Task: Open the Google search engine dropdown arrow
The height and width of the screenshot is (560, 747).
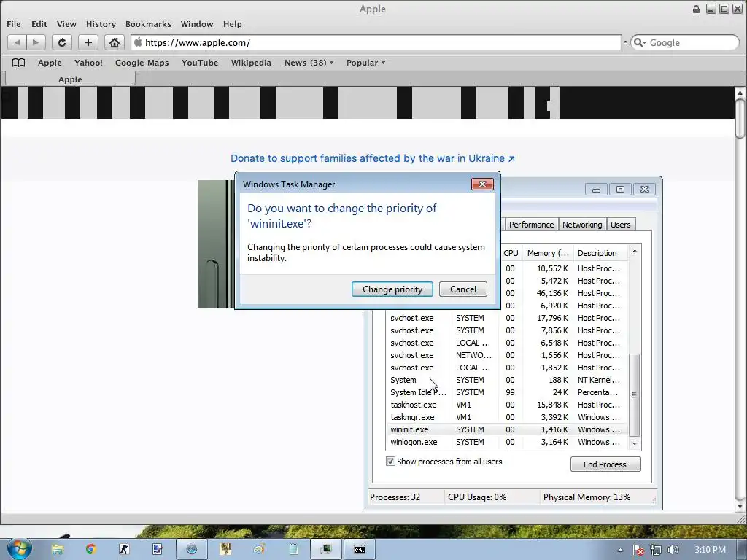Action: pos(645,43)
